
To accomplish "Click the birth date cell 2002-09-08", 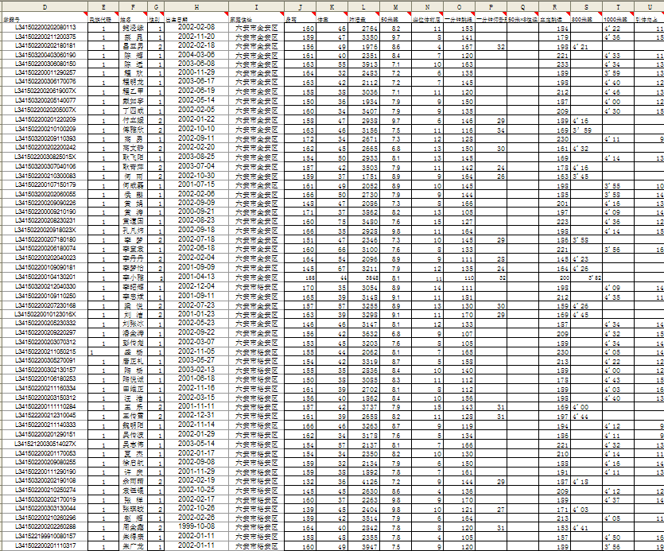I will click(x=197, y=462).
